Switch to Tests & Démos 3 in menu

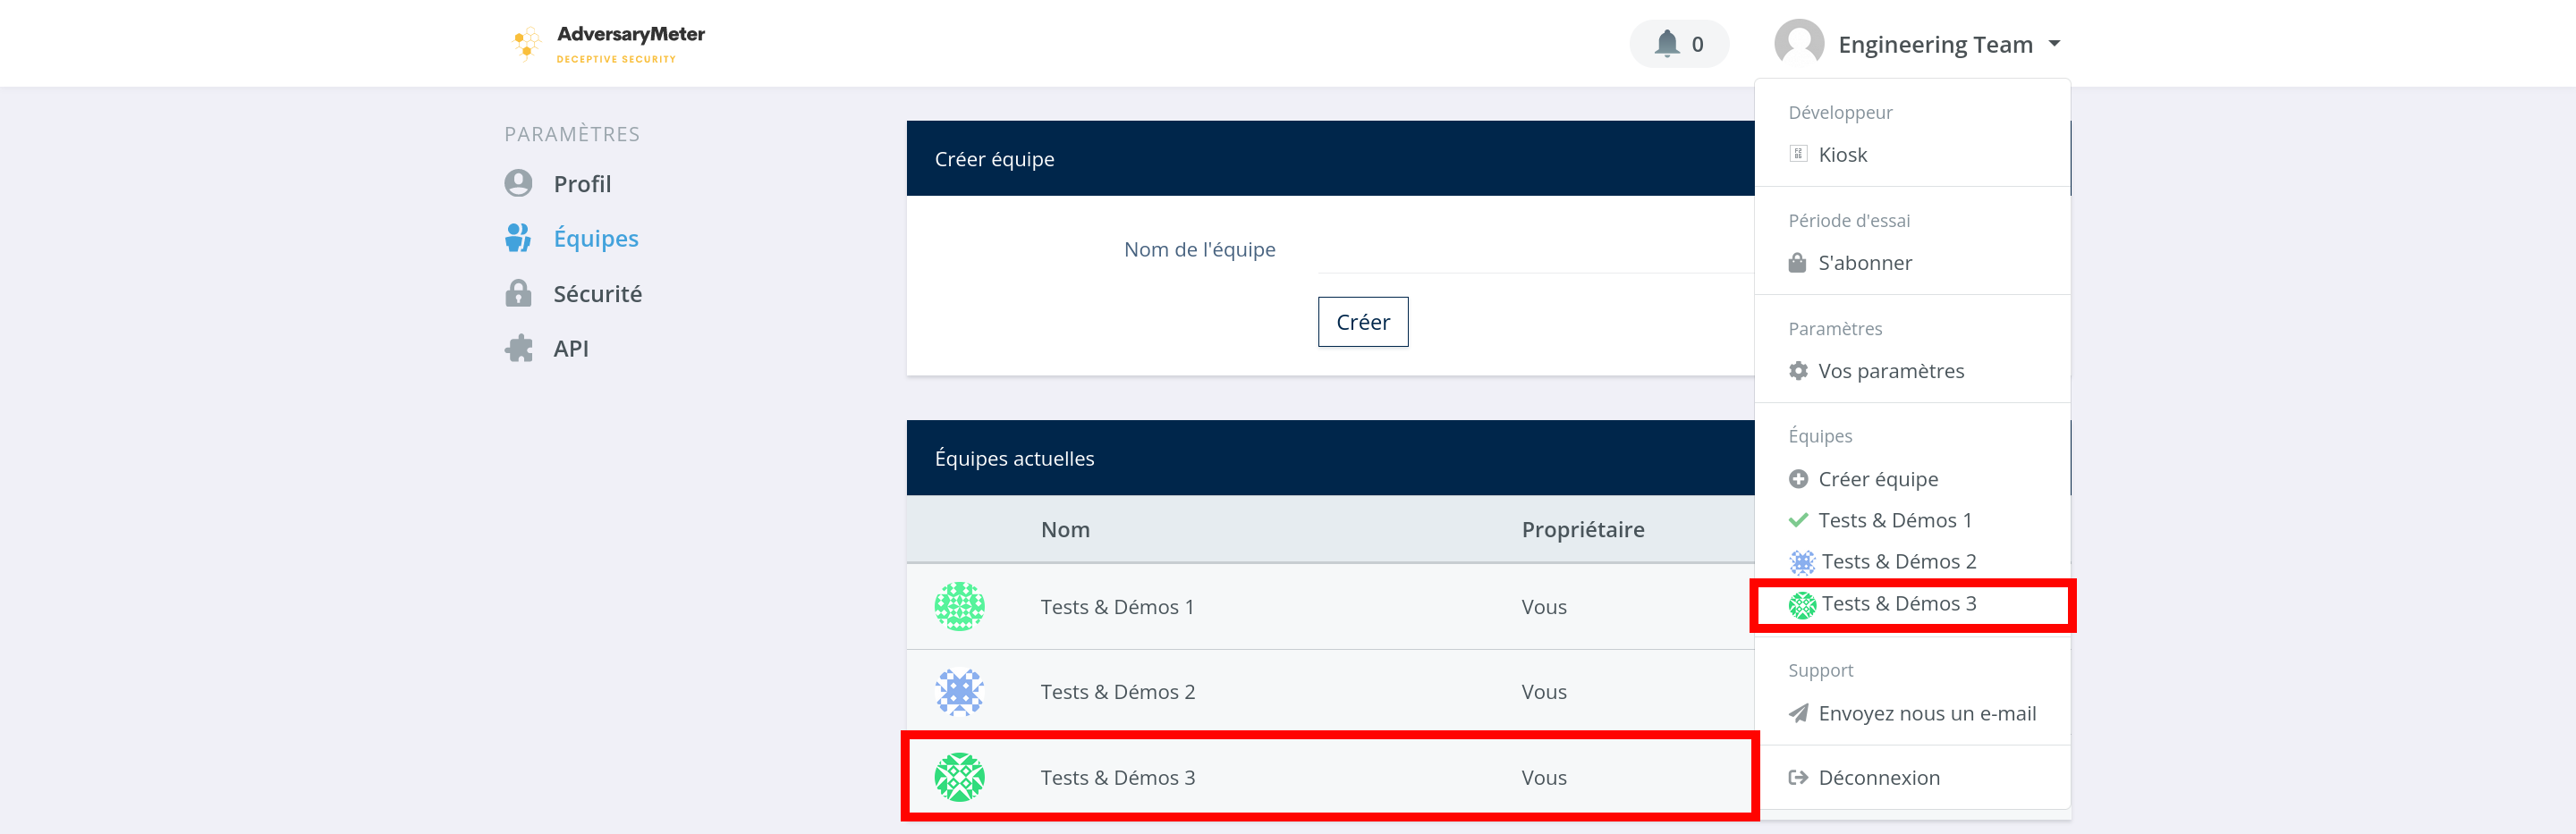pyautogui.click(x=1897, y=604)
